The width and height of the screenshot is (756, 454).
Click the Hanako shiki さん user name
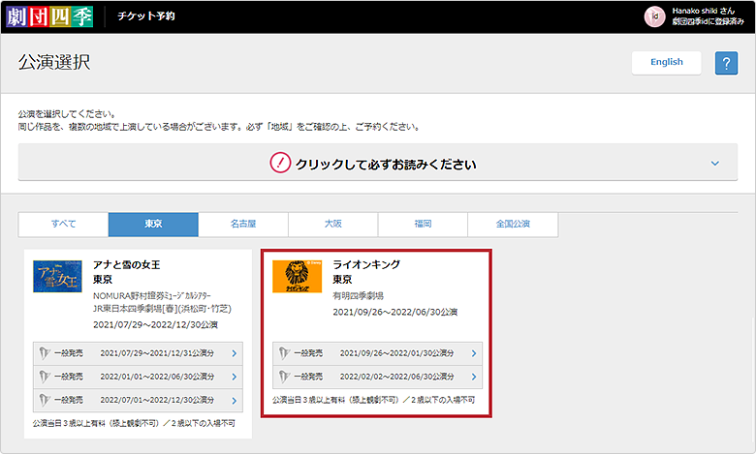point(704,11)
